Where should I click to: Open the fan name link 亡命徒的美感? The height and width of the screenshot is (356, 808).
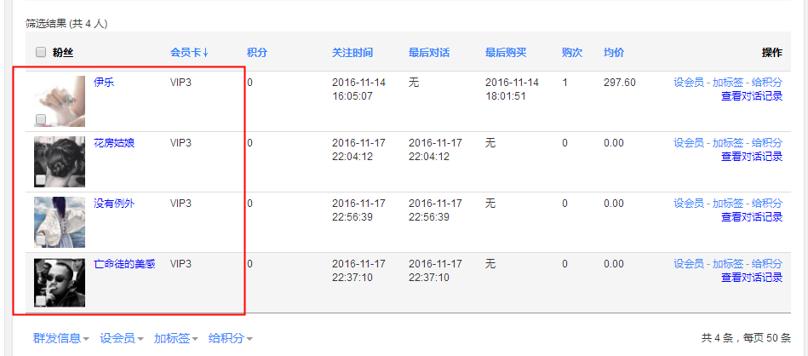coord(124,264)
